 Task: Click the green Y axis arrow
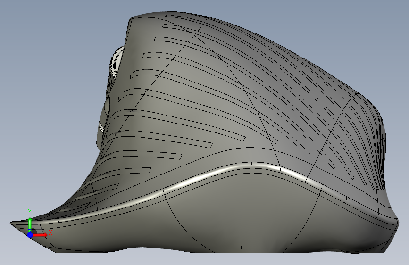[30, 224]
